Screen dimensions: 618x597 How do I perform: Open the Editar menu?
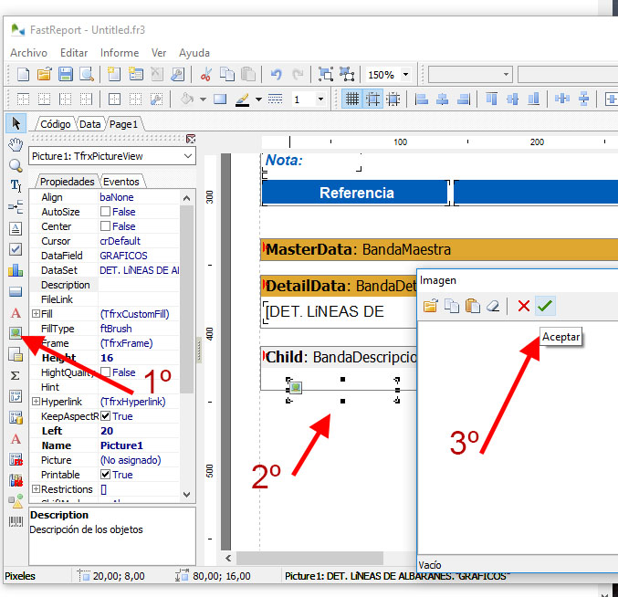[x=74, y=53]
